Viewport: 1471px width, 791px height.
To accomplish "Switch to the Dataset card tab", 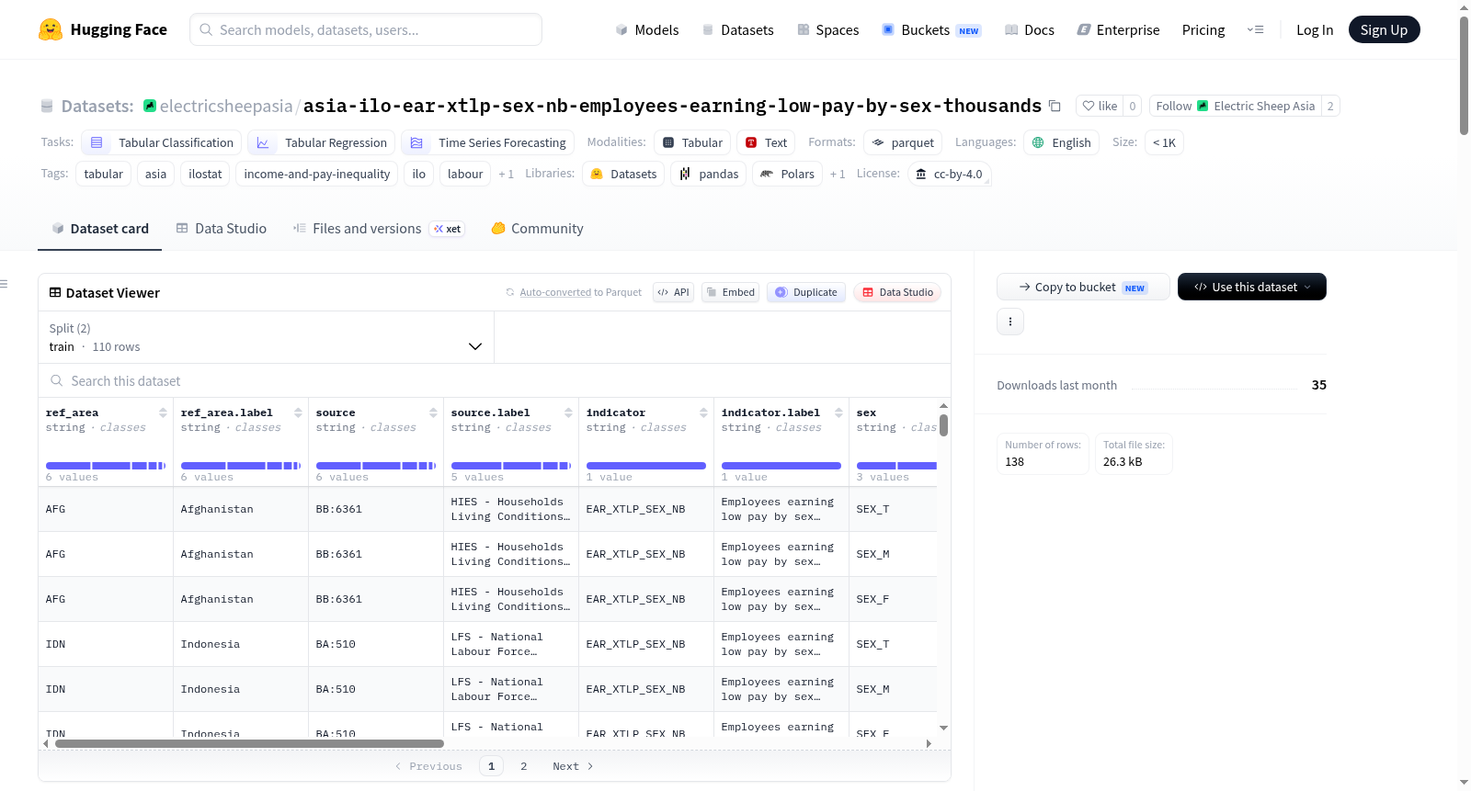I will click(99, 228).
